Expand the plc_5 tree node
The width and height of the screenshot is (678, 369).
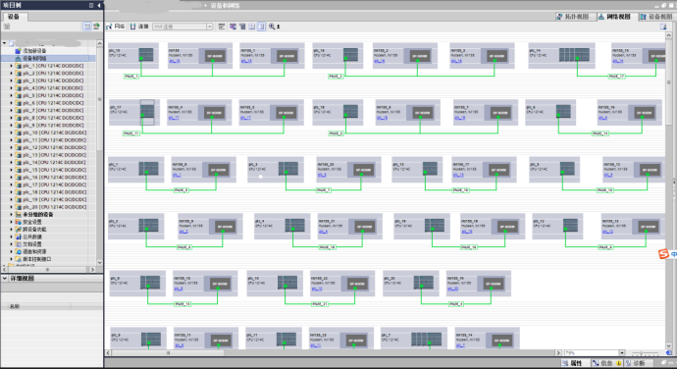(x=11, y=95)
